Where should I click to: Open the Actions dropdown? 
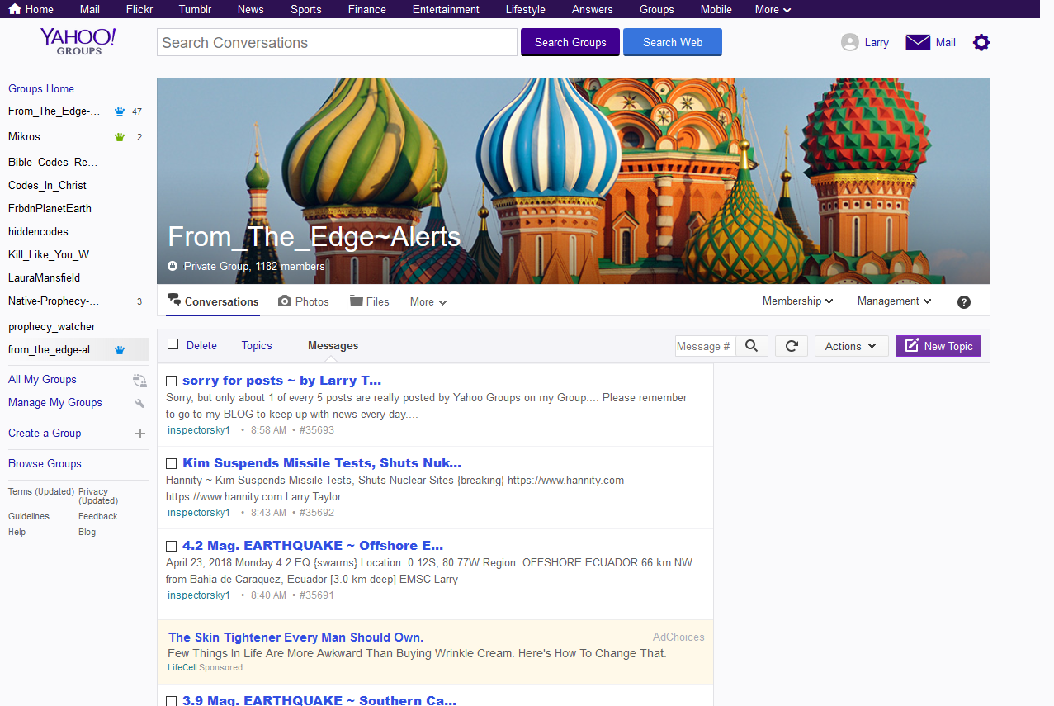[x=851, y=346]
